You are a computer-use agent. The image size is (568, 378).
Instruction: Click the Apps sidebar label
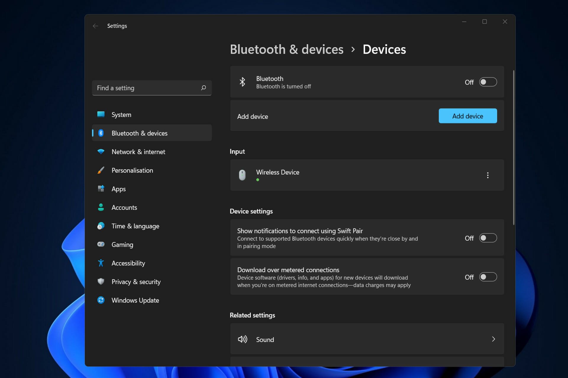[118, 189]
